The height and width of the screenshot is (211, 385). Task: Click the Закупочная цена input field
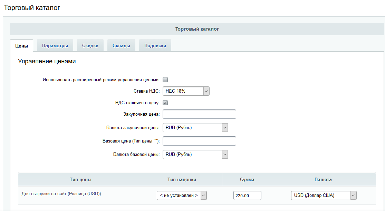[199, 114]
